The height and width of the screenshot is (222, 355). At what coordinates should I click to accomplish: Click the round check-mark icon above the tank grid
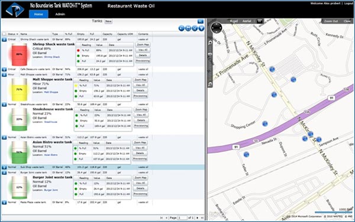195,28
